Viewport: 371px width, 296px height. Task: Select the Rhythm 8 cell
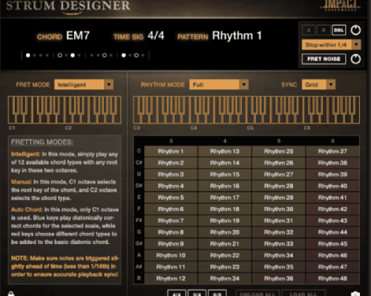click(171, 232)
